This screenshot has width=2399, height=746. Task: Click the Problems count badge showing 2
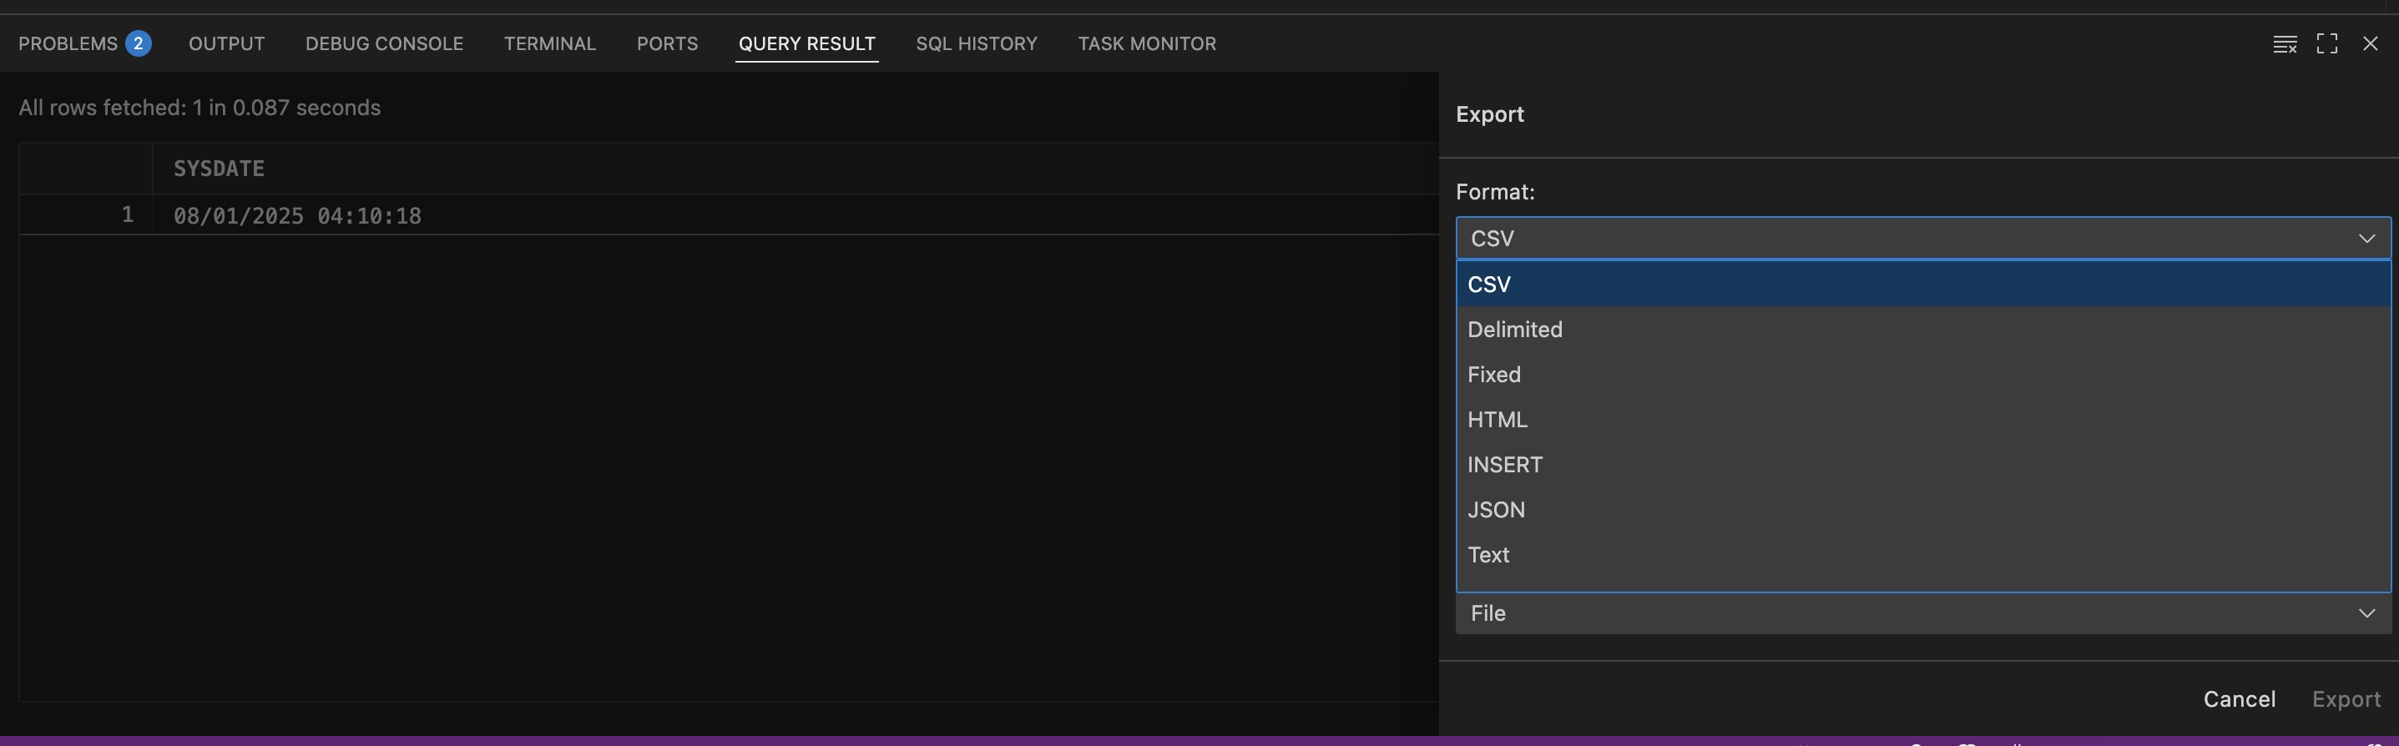pos(138,43)
